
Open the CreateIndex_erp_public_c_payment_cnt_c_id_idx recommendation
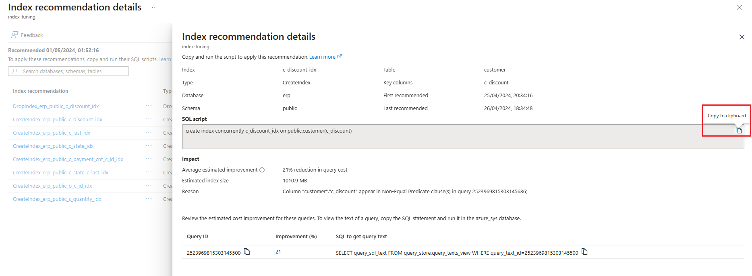[x=68, y=159]
